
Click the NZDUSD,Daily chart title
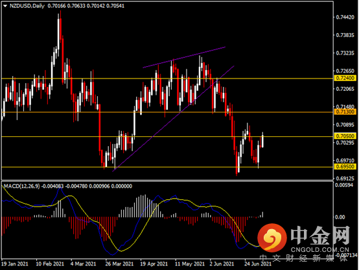(x=27, y=6)
